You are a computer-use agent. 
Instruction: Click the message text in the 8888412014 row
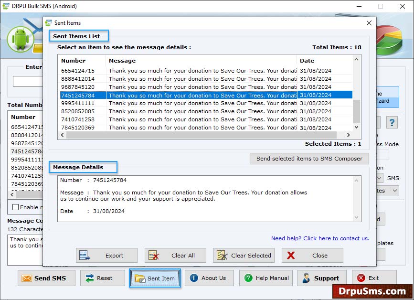[x=203, y=79]
